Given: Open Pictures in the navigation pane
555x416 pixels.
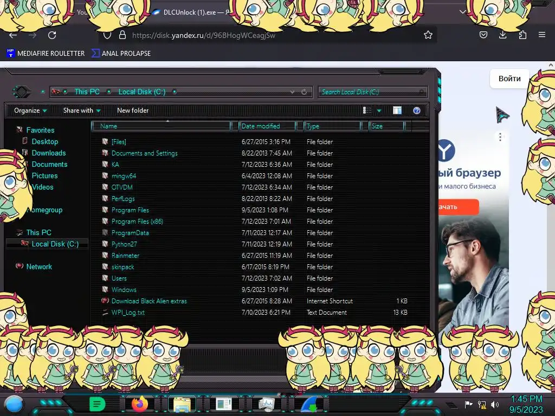Looking at the screenshot, I should pyautogui.click(x=44, y=175).
